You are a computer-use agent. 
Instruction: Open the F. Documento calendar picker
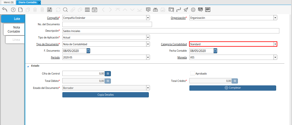tap(88, 51)
